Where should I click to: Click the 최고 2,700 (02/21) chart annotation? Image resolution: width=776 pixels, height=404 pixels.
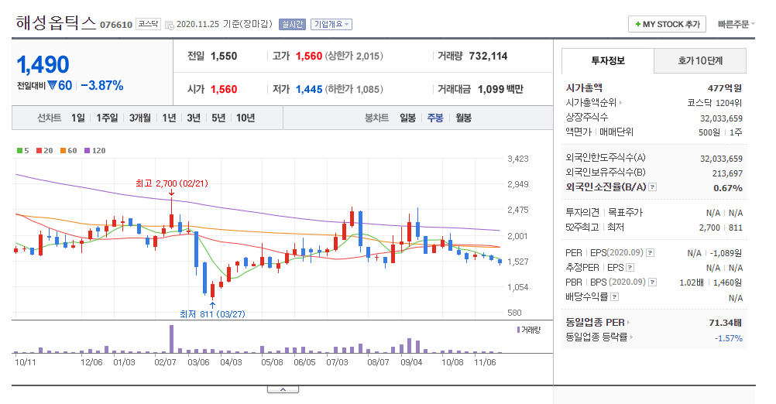pos(172,183)
